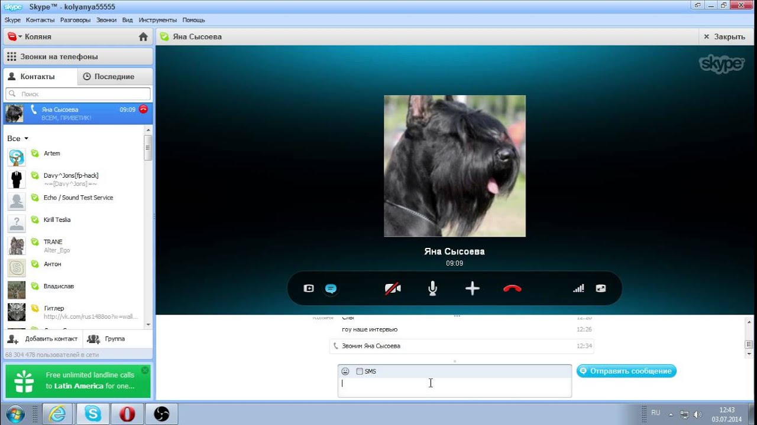Mute the microphone

pyautogui.click(x=433, y=289)
